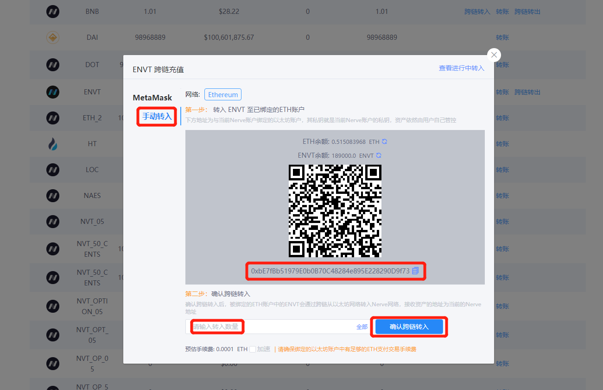Click the LOC token icon
The width and height of the screenshot is (603, 390).
(x=53, y=170)
